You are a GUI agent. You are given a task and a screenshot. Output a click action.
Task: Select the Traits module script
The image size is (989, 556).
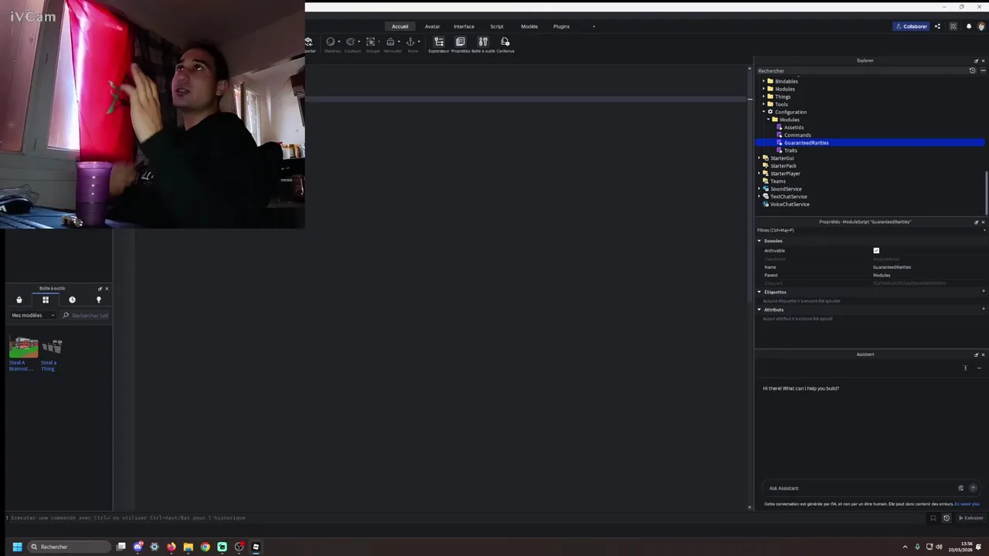(790, 151)
